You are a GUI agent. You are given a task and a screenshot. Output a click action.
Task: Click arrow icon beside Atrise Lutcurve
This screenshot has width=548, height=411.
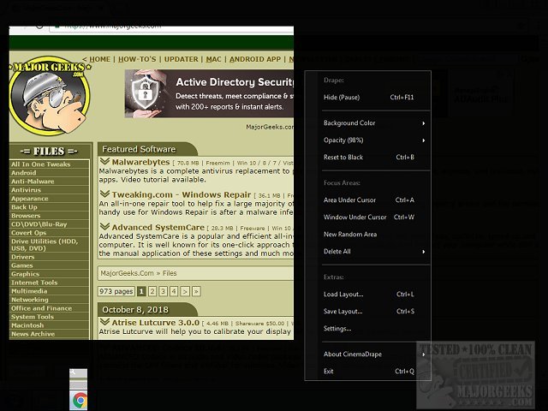pyautogui.click(x=104, y=322)
